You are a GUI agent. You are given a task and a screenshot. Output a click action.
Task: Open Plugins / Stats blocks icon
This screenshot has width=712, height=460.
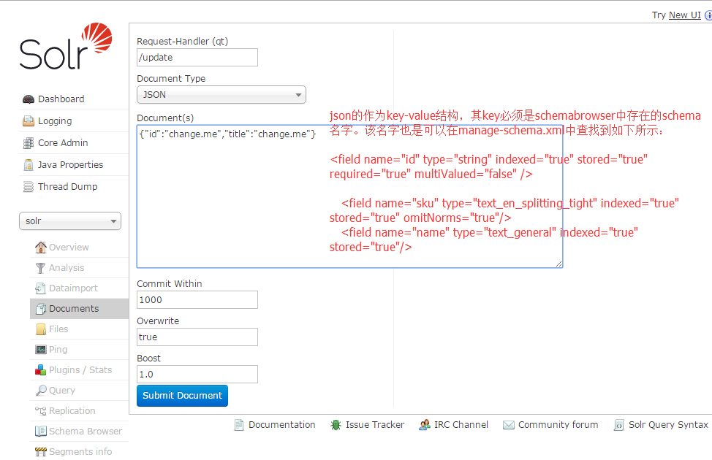40,369
